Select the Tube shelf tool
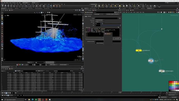 coord(8,6)
